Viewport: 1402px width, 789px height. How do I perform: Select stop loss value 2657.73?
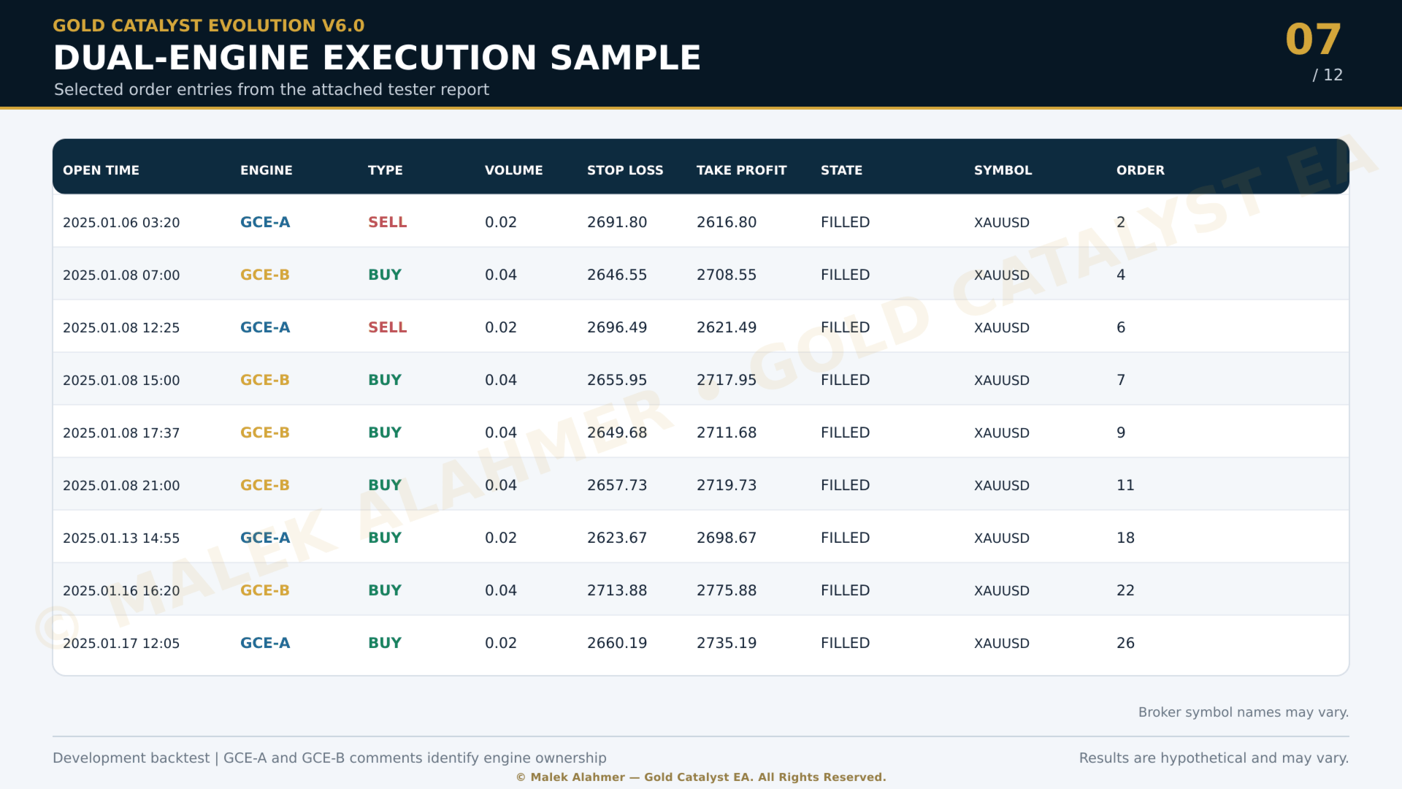tap(617, 485)
